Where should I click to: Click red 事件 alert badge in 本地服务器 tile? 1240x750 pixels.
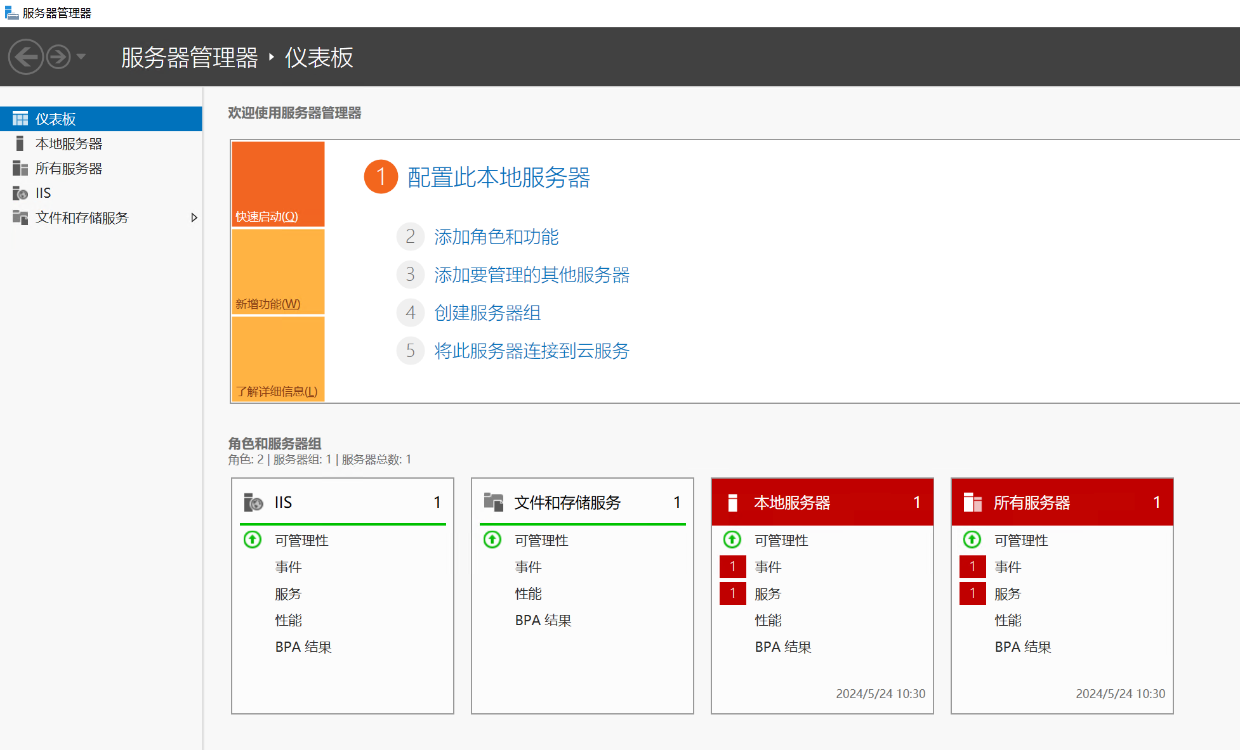(x=733, y=567)
